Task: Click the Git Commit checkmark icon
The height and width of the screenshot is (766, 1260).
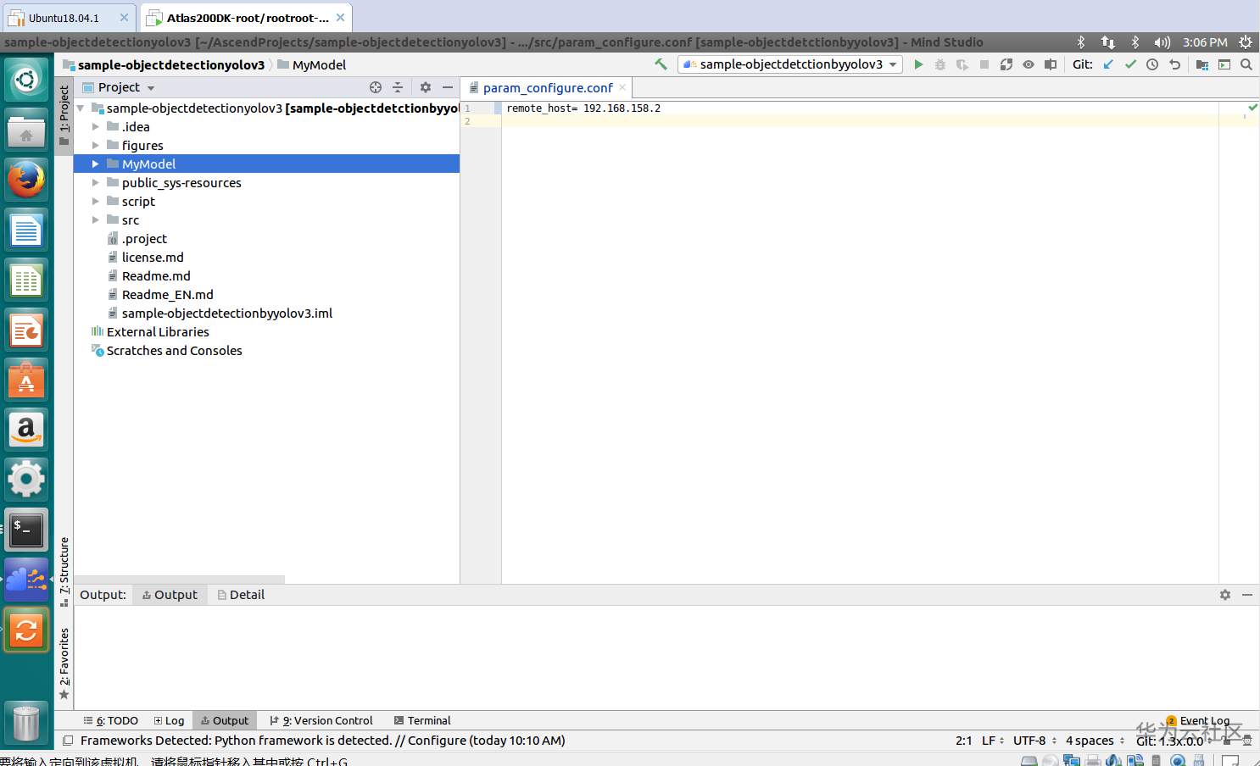Action: click(1130, 64)
